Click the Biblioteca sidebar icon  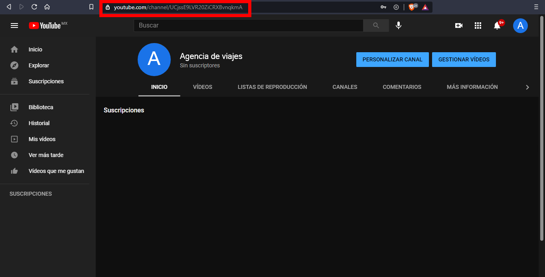(14, 107)
